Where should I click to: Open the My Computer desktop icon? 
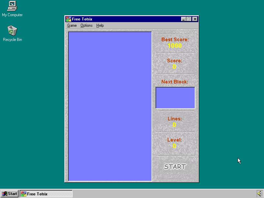click(12, 9)
